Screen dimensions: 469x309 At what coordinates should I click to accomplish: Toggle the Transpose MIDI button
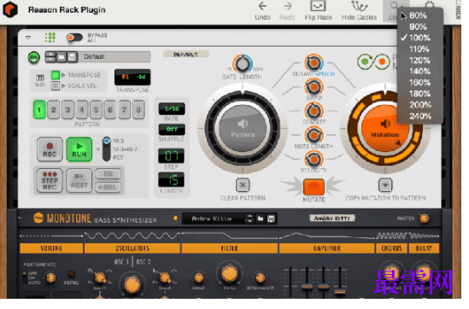[x=56, y=75]
